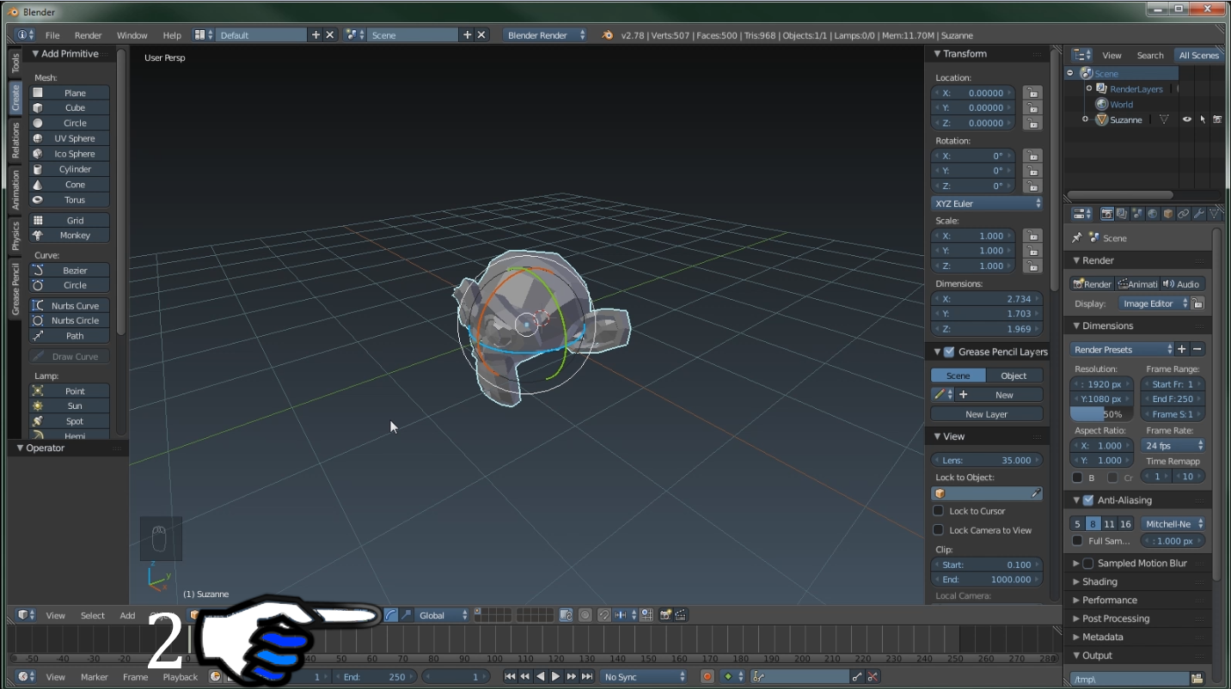Open Modifiers properties tab wrench icon
The width and height of the screenshot is (1231, 689).
click(x=1198, y=214)
